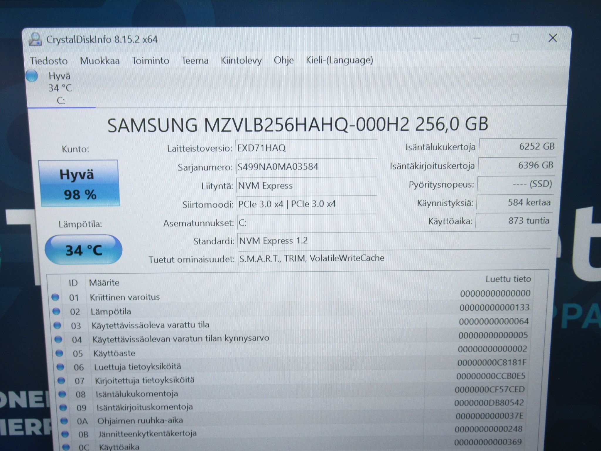Open the Teema menu
601x451 pixels.
coord(195,60)
